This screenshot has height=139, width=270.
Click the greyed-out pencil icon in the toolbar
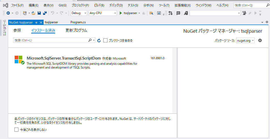(x=250, y=13)
